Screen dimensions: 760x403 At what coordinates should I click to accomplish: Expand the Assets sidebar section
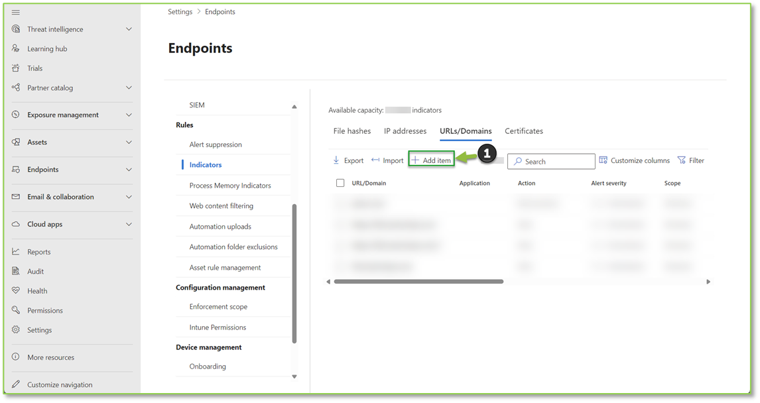tap(38, 142)
